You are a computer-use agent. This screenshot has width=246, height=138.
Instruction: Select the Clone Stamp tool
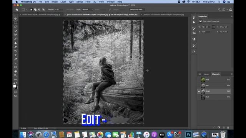15,43
